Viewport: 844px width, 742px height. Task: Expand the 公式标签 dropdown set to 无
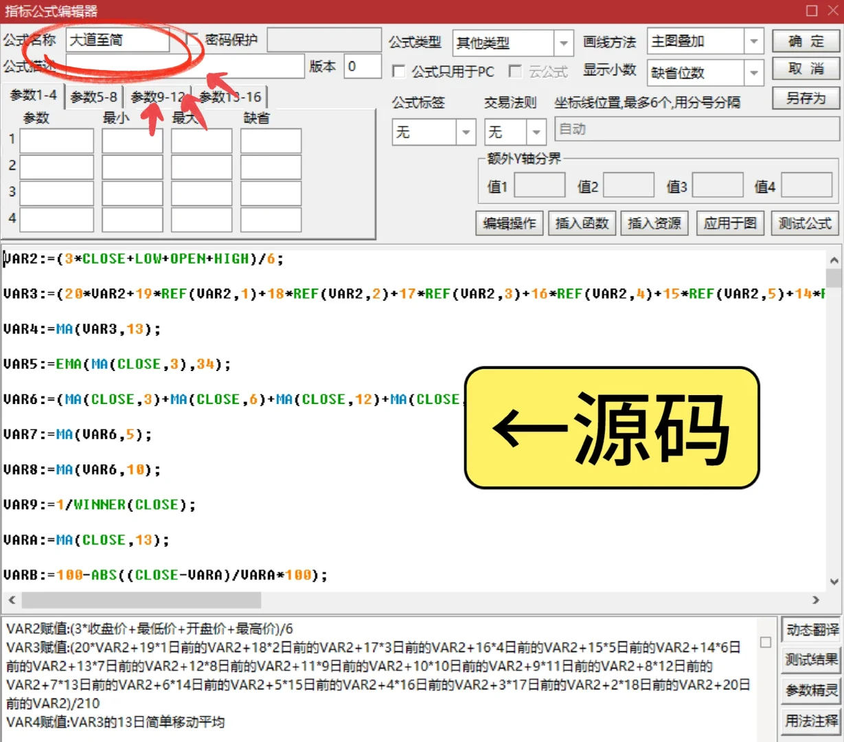coord(465,132)
